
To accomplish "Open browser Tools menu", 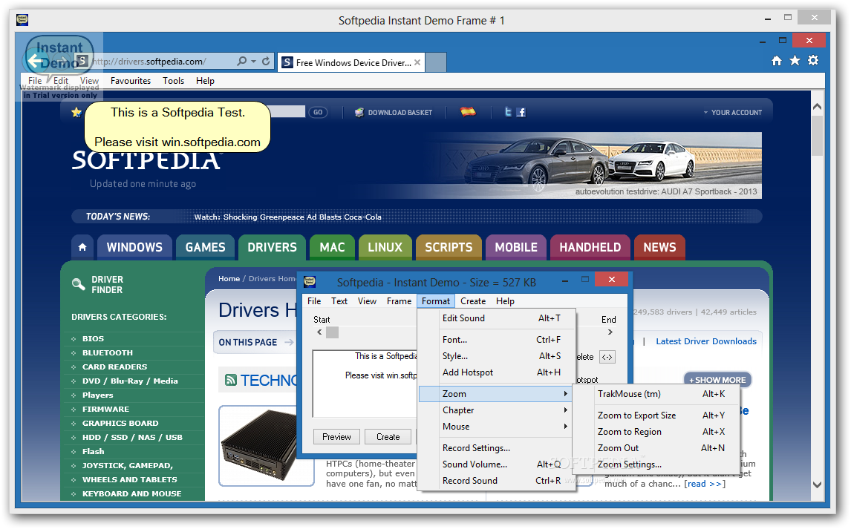I will [173, 81].
